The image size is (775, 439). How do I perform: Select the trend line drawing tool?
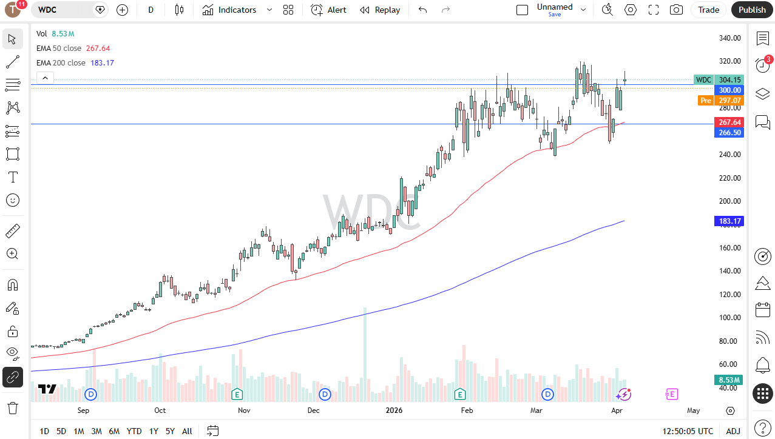(13, 62)
